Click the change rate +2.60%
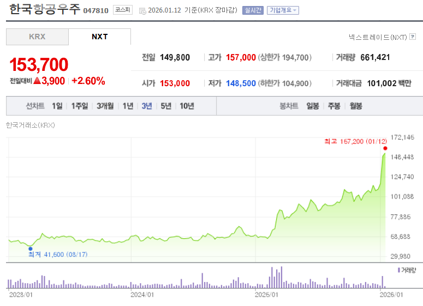The height and width of the screenshot is (306, 423). 88,81
